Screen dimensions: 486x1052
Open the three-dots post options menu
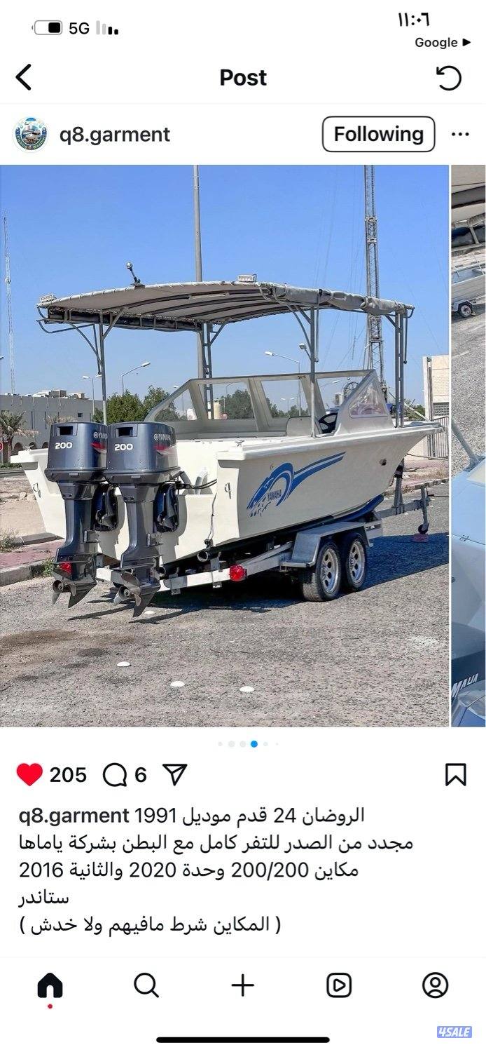coord(460,134)
